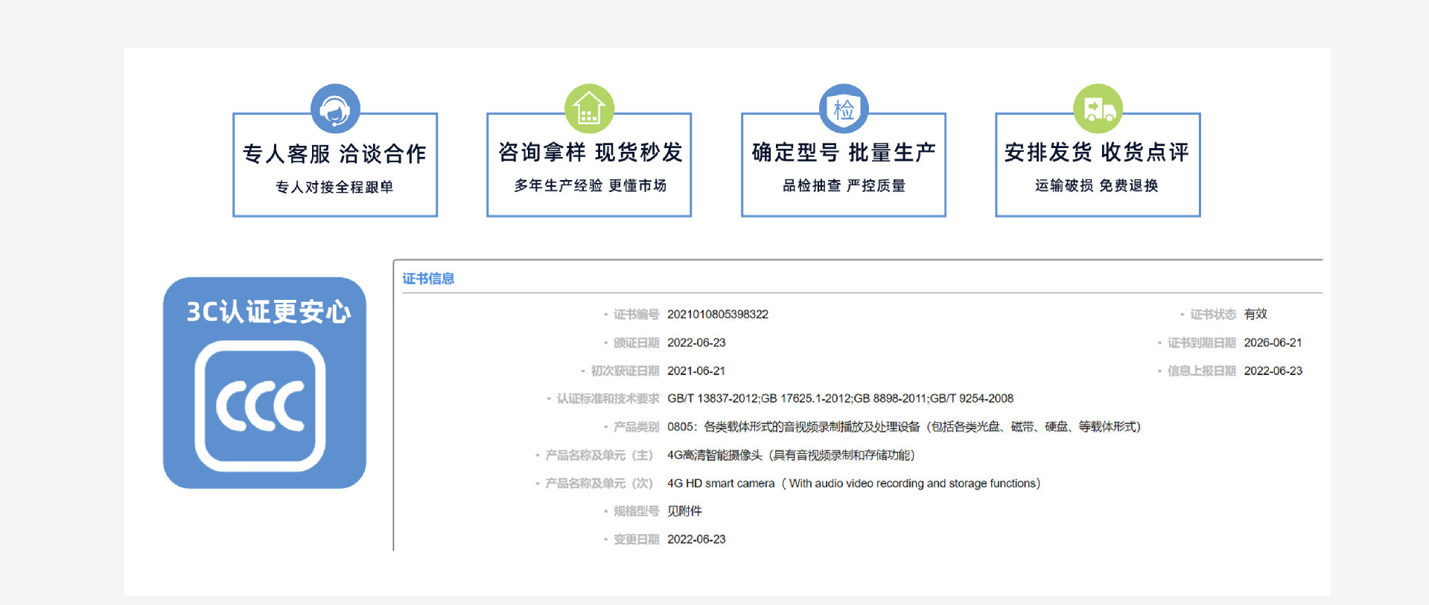Select the 变更日期 value 2022-06-23

(x=696, y=539)
